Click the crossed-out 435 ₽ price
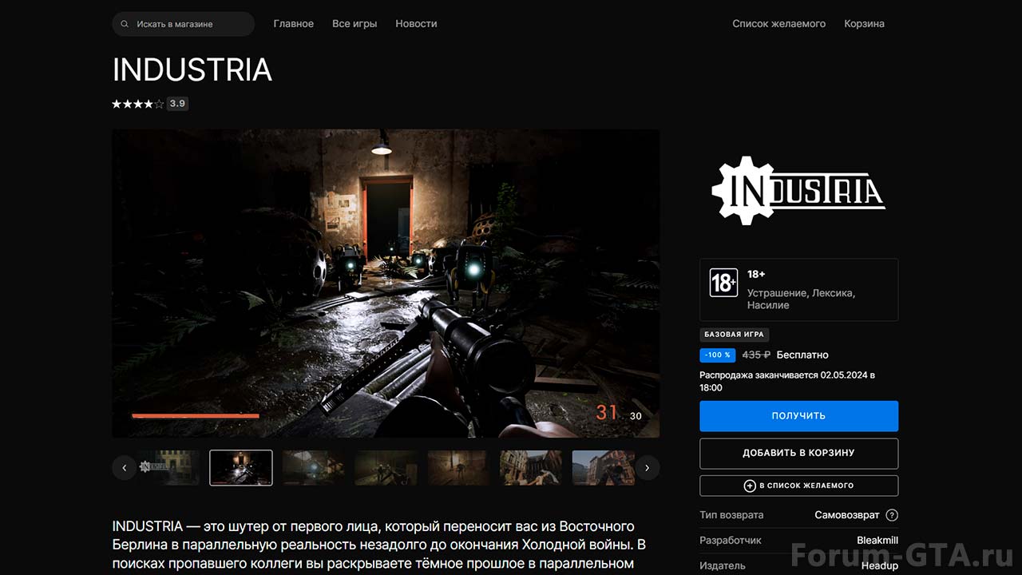1022x575 pixels. [756, 355]
